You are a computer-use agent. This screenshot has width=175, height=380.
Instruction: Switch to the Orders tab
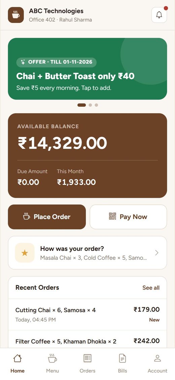coord(87,363)
